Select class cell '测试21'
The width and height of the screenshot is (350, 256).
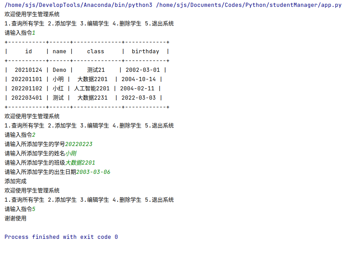click(96, 70)
